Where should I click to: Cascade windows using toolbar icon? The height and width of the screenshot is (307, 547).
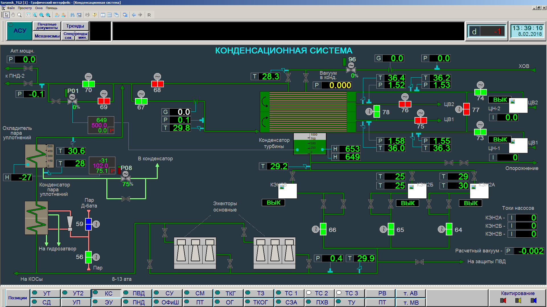click(116, 15)
